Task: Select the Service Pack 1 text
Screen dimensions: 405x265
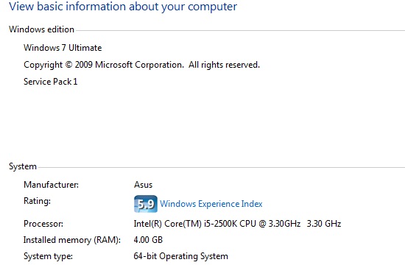Action: [x=51, y=82]
